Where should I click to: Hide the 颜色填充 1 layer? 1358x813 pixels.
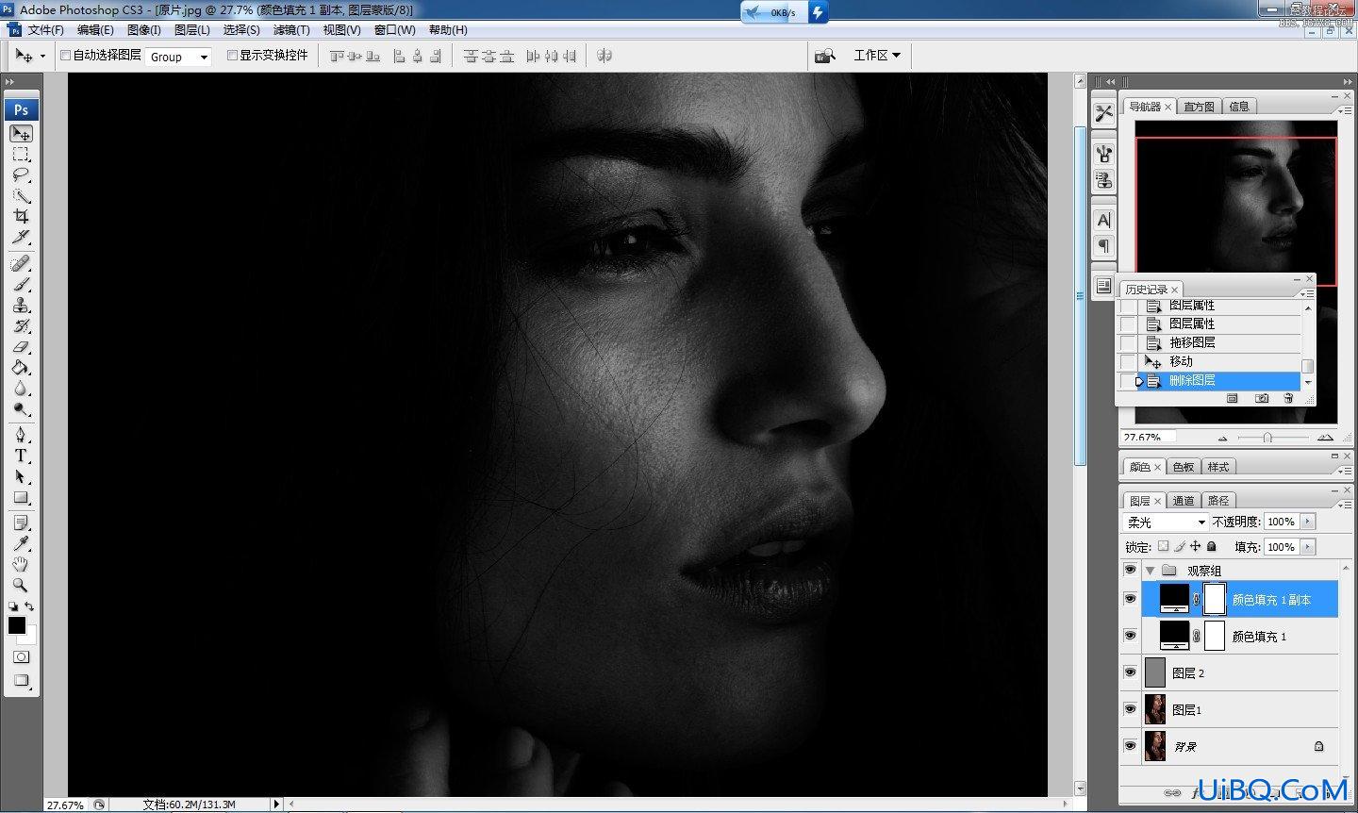pyautogui.click(x=1130, y=636)
